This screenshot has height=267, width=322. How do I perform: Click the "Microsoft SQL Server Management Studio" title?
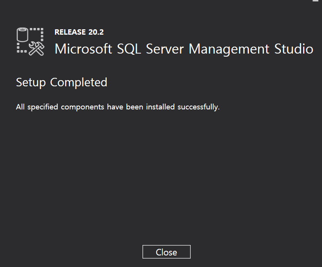point(184,49)
